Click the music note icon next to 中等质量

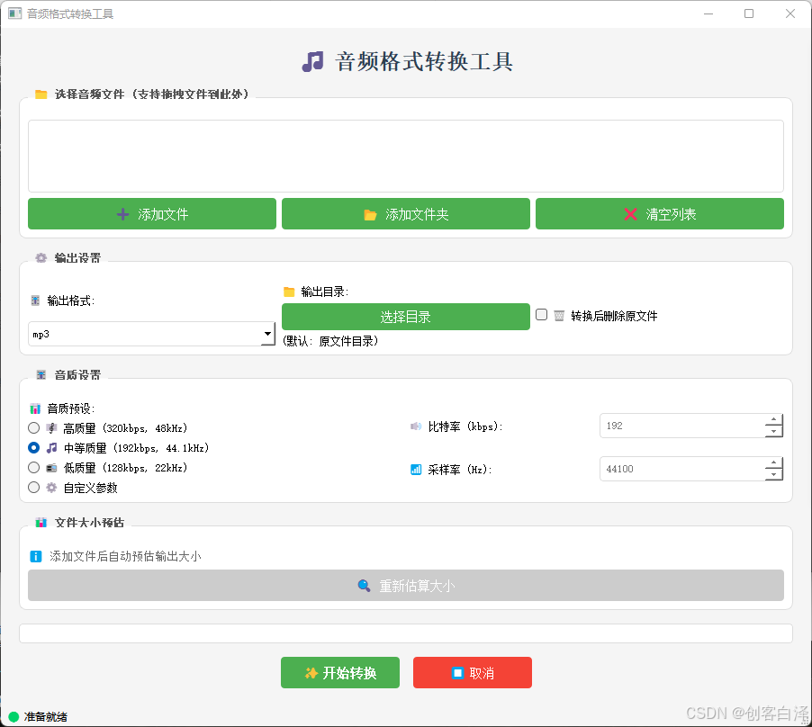pyautogui.click(x=52, y=447)
